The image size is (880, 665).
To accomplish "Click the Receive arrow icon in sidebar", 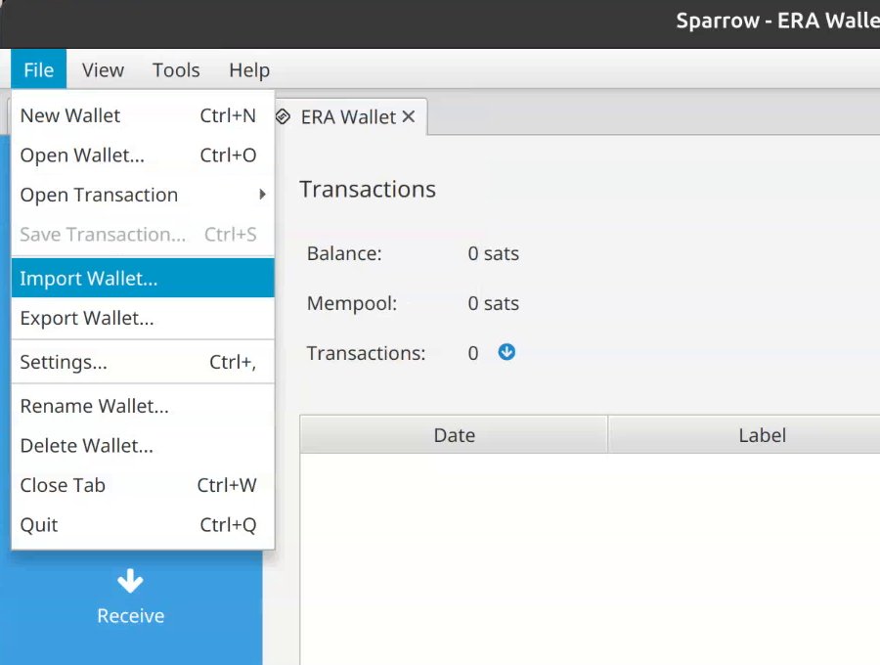I will pos(130,581).
